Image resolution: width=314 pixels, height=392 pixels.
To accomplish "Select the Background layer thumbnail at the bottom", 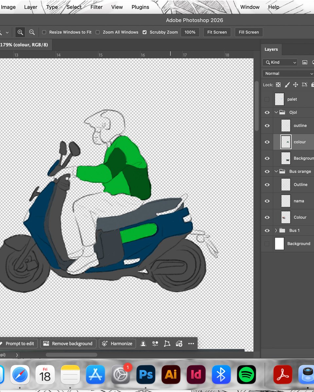I will [279, 244].
